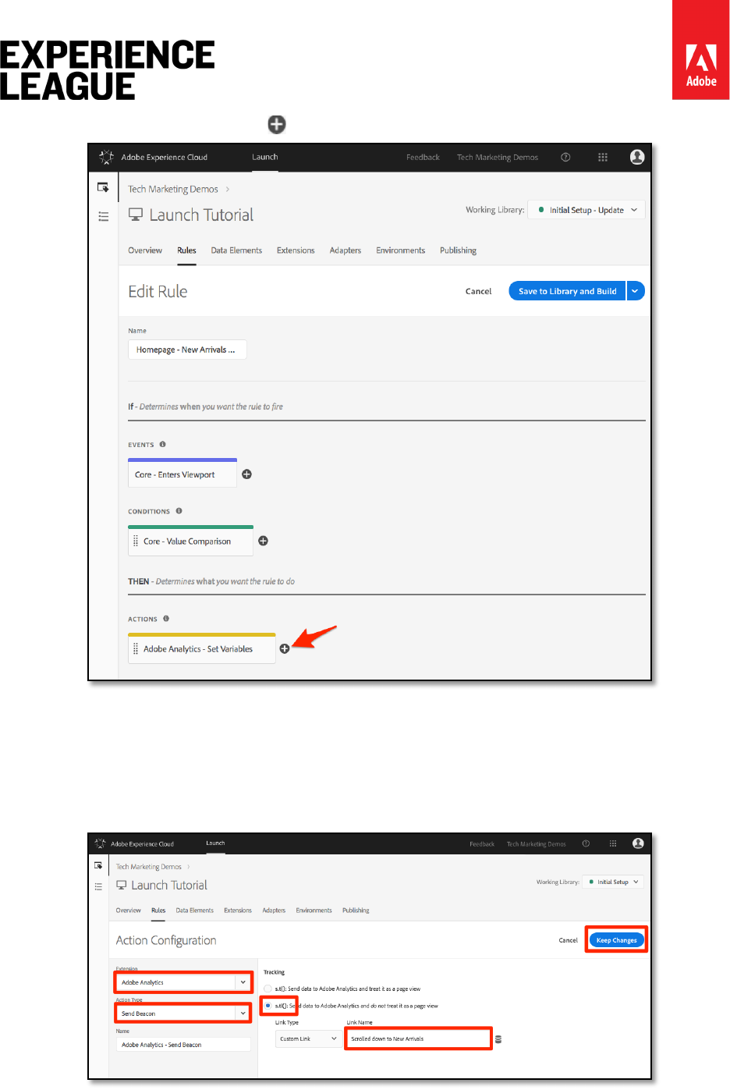Open help icon in Action Configuration screenshot header
This screenshot has height=1090, width=730.
click(586, 843)
